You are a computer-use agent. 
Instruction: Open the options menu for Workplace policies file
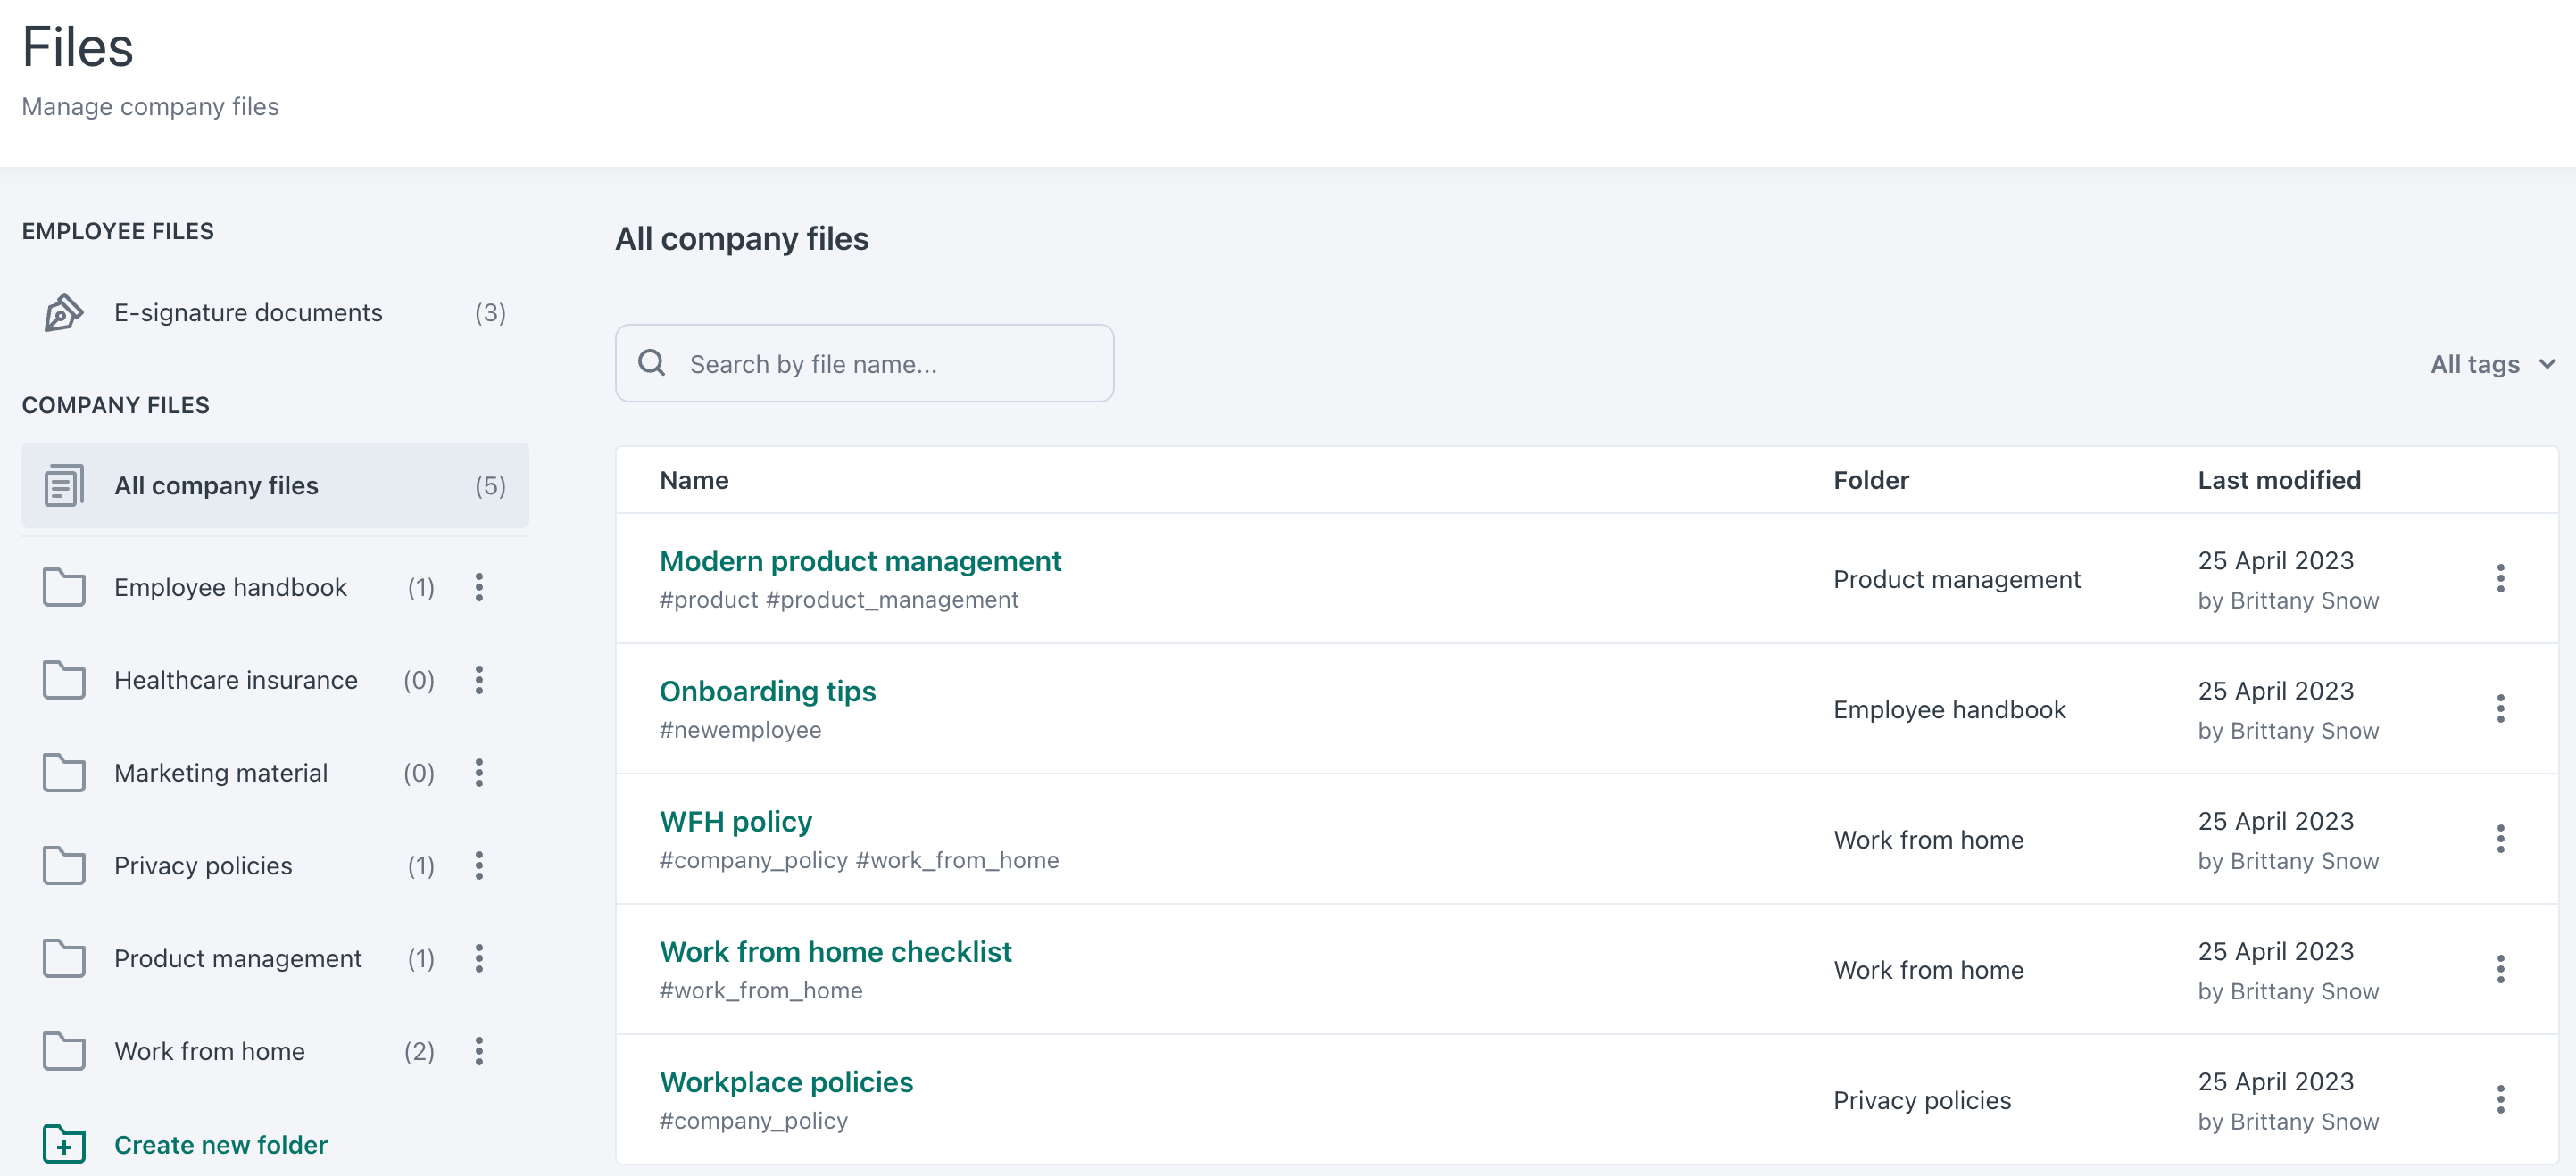2501,1099
